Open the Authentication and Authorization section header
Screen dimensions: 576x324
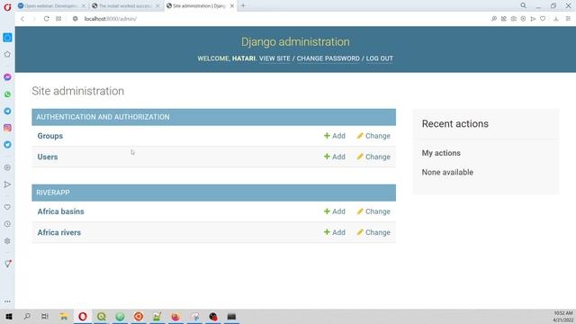103,117
